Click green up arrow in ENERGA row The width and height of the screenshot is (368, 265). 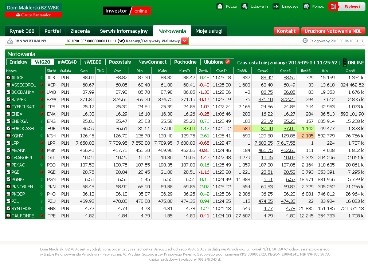click(x=42, y=121)
